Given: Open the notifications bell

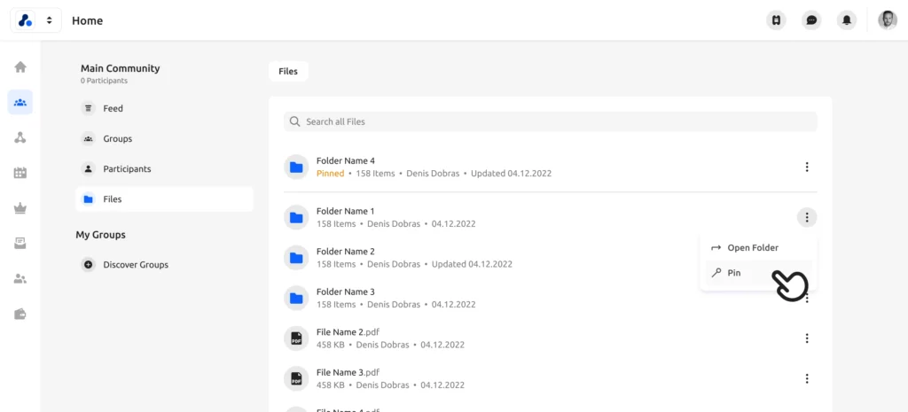Looking at the screenshot, I should [x=847, y=20].
